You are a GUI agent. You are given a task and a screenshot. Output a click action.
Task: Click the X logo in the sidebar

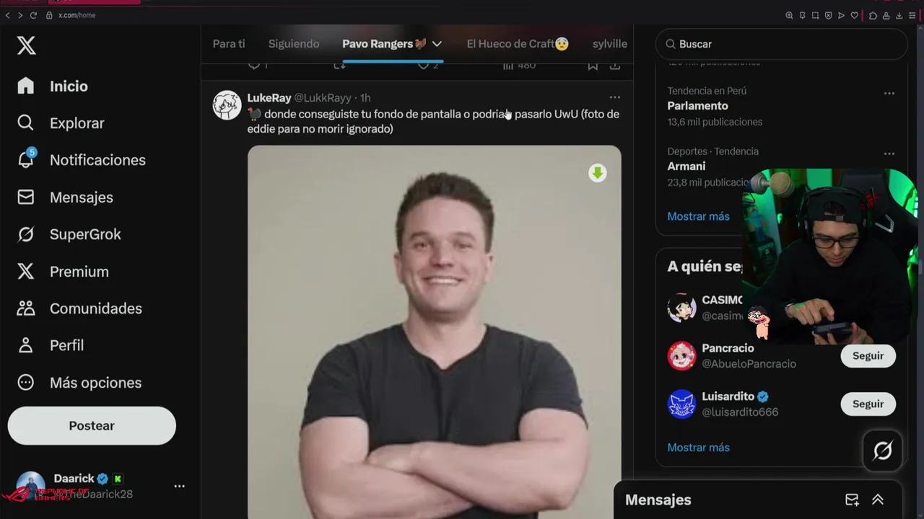[26, 45]
